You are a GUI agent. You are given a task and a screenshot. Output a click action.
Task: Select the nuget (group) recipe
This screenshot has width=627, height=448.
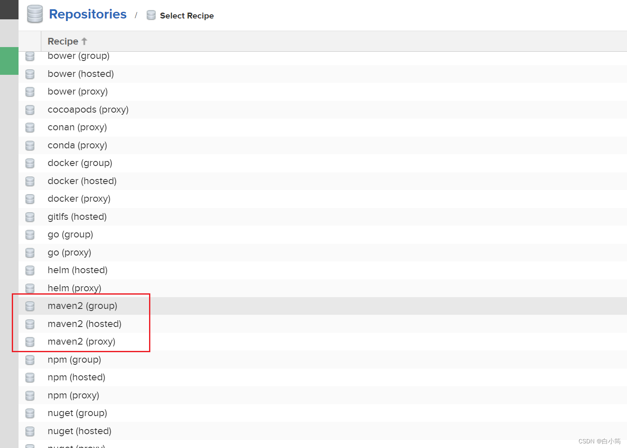pyautogui.click(x=323, y=413)
